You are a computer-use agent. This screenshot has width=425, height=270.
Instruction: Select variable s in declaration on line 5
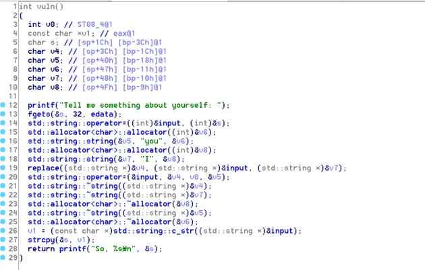pos(53,42)
